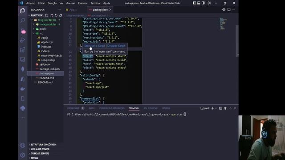
Task: Open index.css in file tree
Action: point(46,47)
